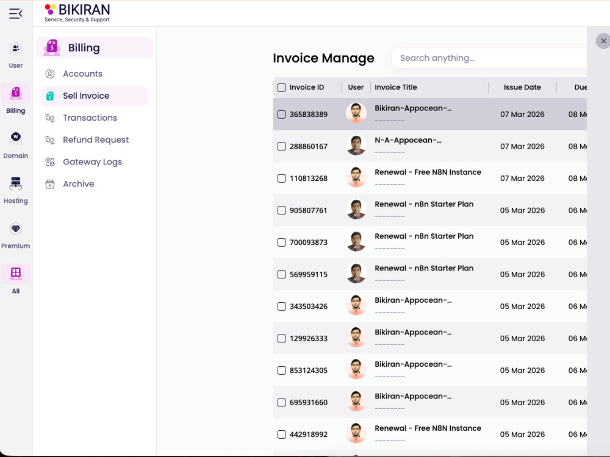Check the box for invoice 569959115
The height and width of the screenshot is (457, 610).
282,274
